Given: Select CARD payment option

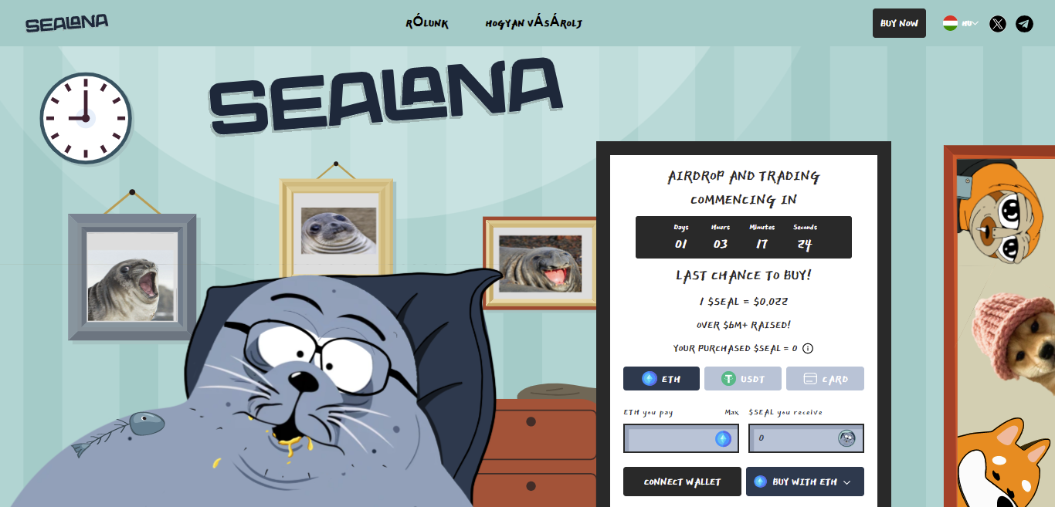Looking at the screenshot, I should point(825,379).
